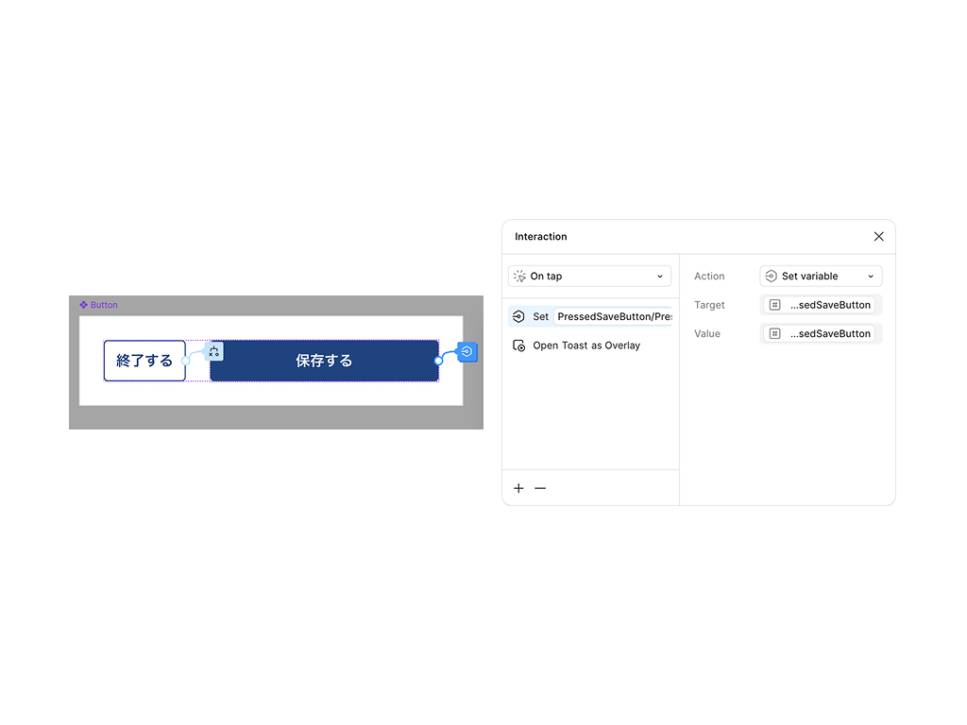Image resolution: width=967 pixels, height=725 pixels.
Task: Select the Button component label
Action: pos(104,305)
